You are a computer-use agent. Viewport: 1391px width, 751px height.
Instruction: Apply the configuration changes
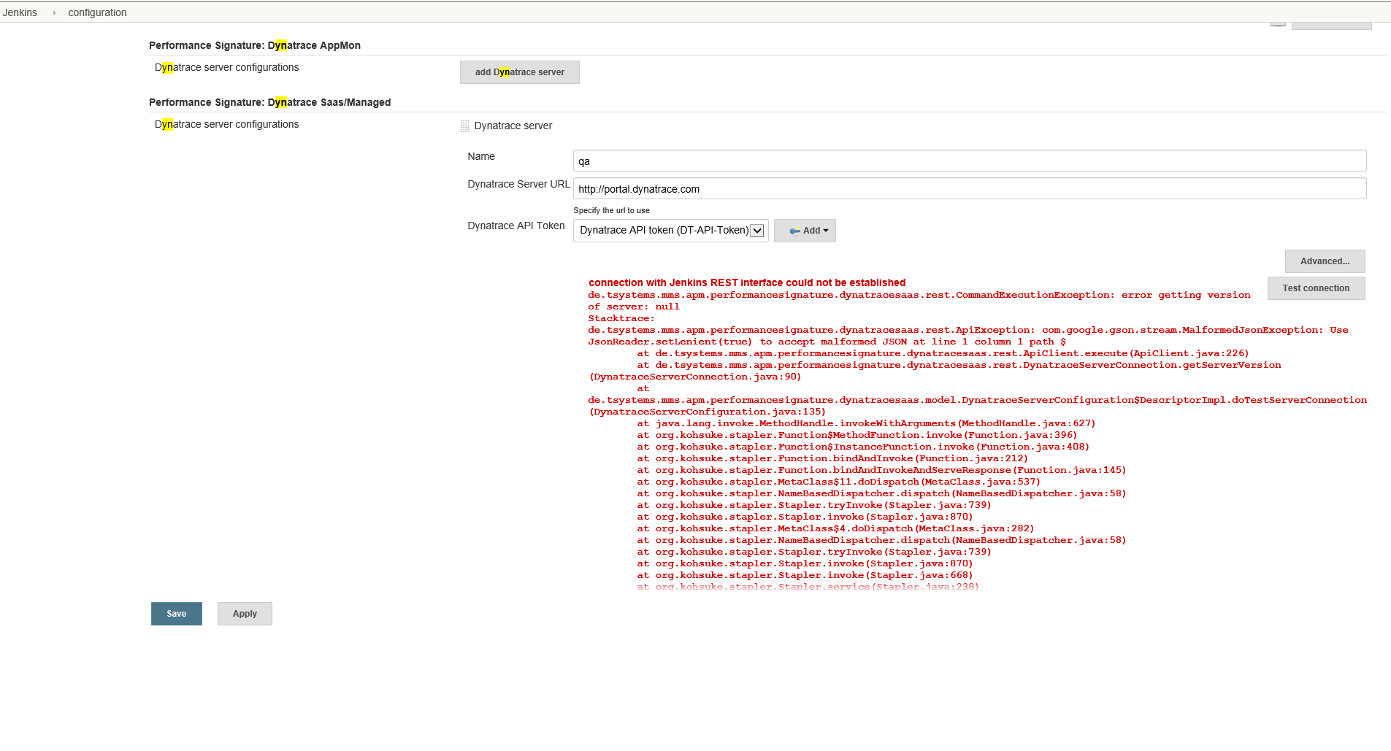(245, 614)
